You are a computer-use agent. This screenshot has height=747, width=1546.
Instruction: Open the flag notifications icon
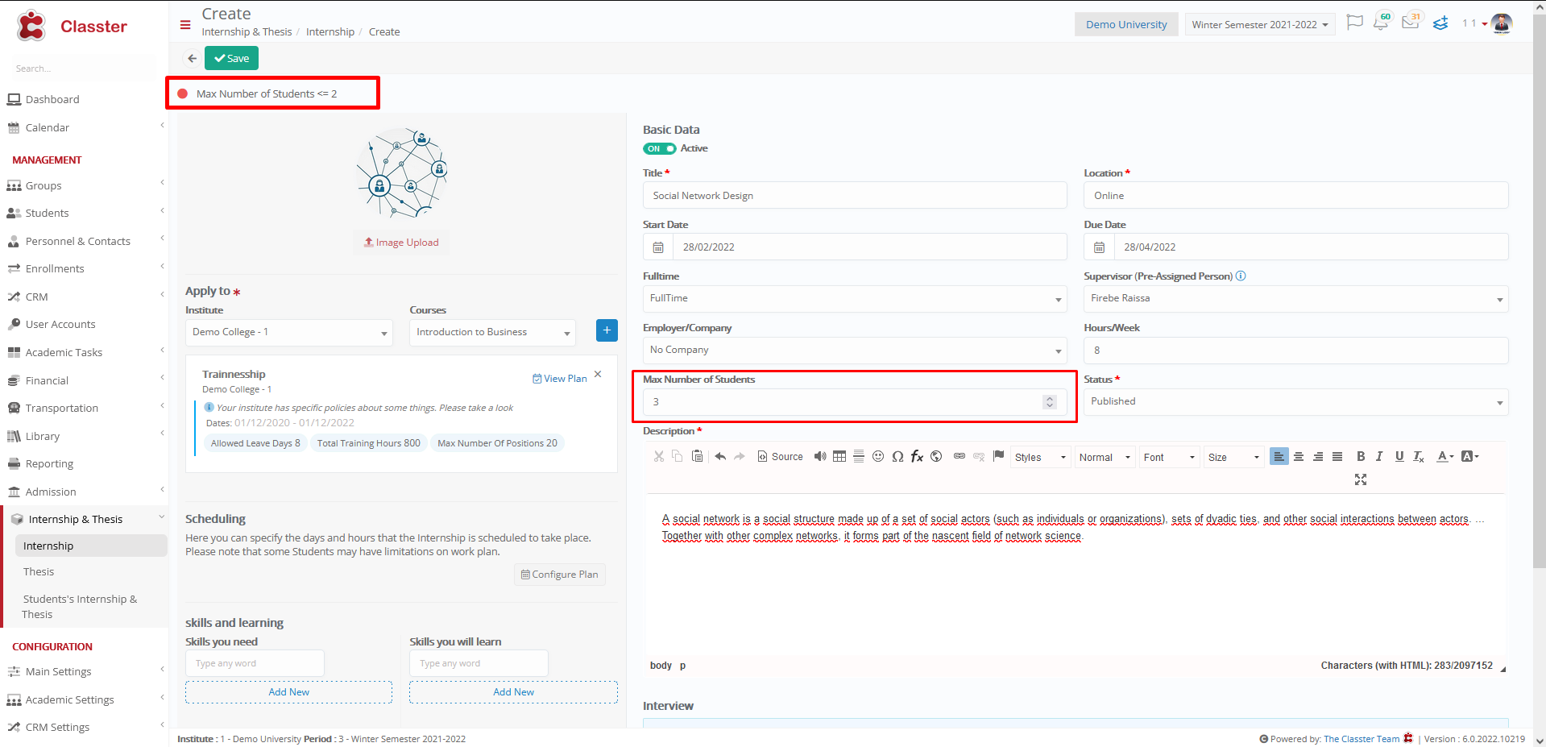[1355, 23]
